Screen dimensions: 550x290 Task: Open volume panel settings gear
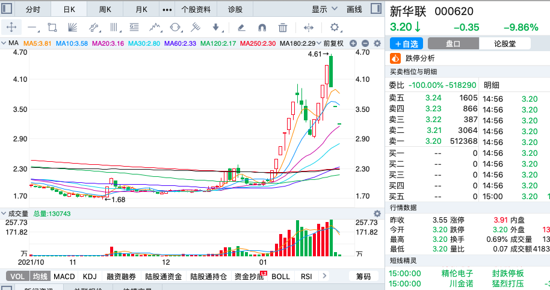pyautogui.click(x=377, y=214)
